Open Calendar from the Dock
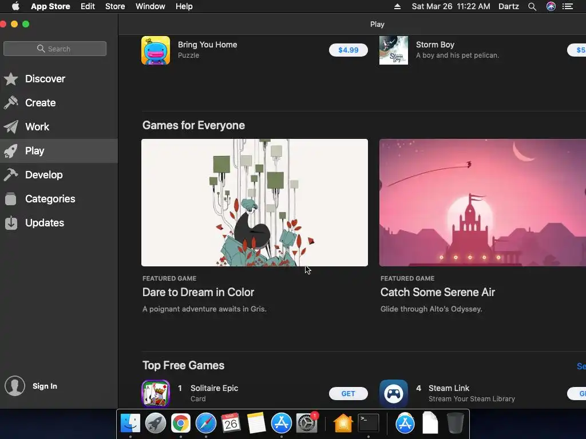This screenshot has width=586, height=439. point(231,423)
